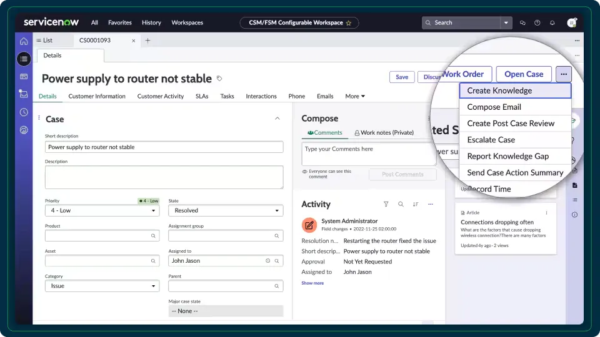Open the Category dropdown showing Issue
This screenshot has height=337, width=600.
click(x=102, y=286)
